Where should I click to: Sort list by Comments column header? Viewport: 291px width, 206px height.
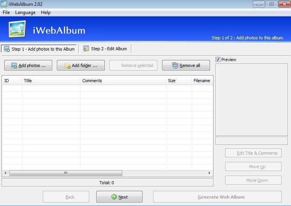pos(123,81)
